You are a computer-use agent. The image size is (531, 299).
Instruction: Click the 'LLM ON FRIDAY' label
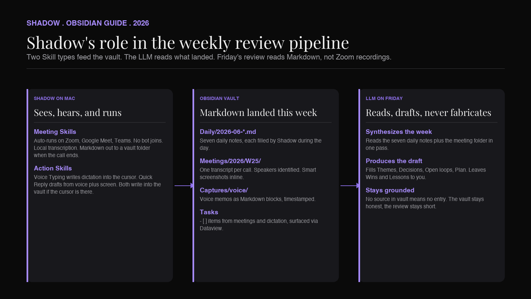coord(384,98)
